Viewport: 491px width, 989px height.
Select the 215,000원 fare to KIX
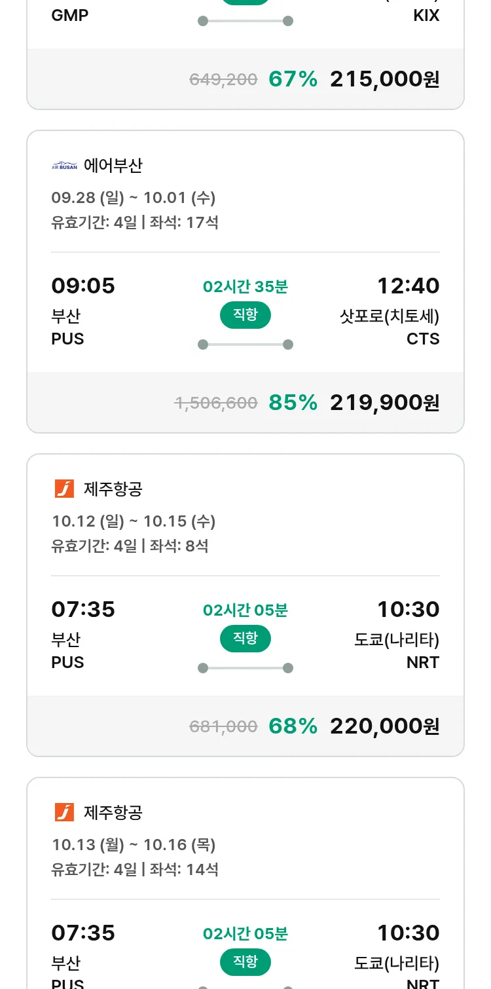coord(384,79)
